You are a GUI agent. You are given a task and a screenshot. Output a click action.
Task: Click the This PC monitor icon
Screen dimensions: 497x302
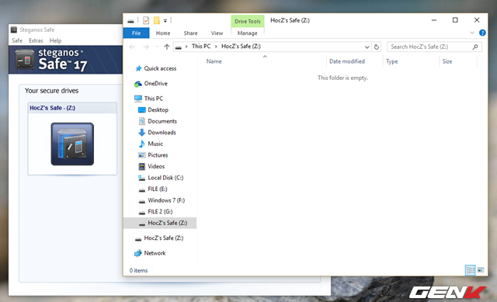(x=138, y=99)
